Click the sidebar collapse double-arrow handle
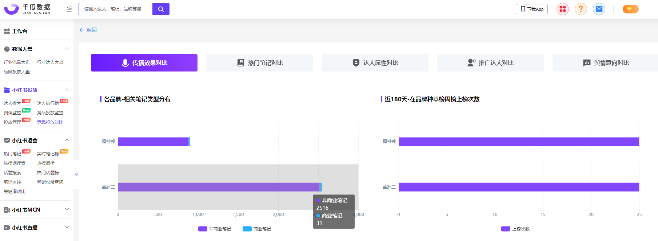This screenshot has height=241, width=658. pyautogui.click(x=76, y=174)
